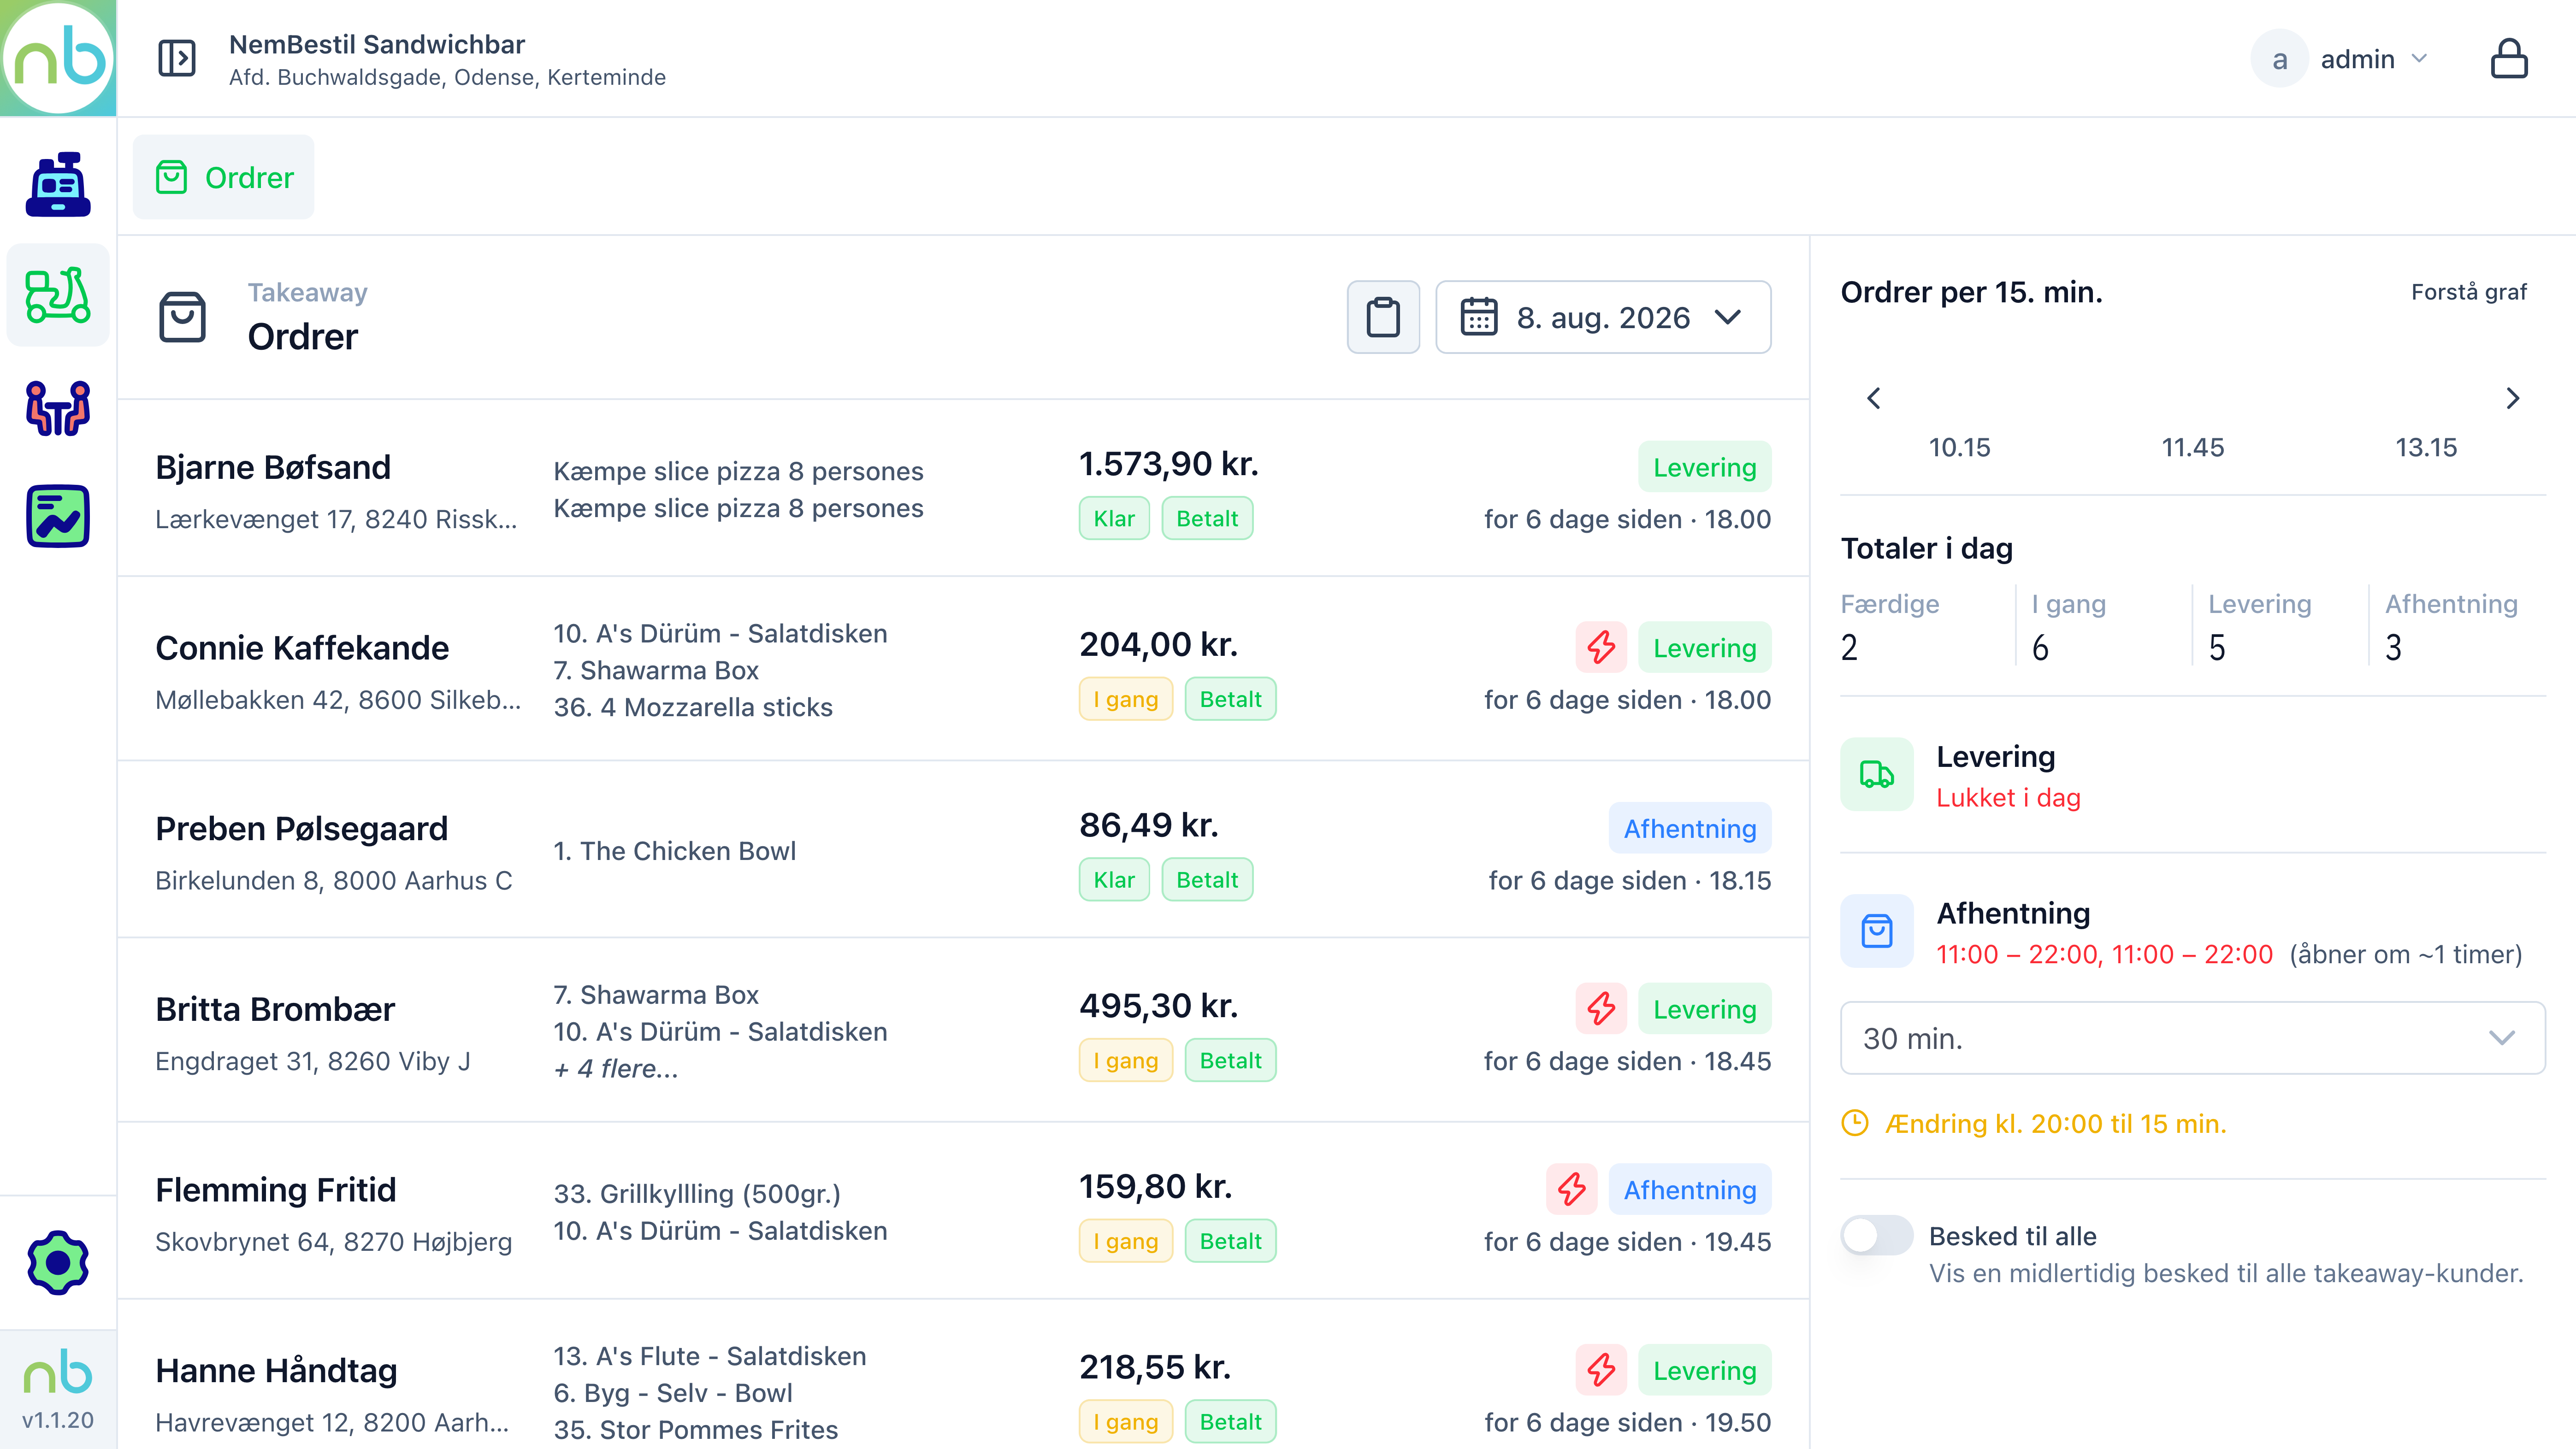Open Hanne Håndtag order

click(963, 1375)
